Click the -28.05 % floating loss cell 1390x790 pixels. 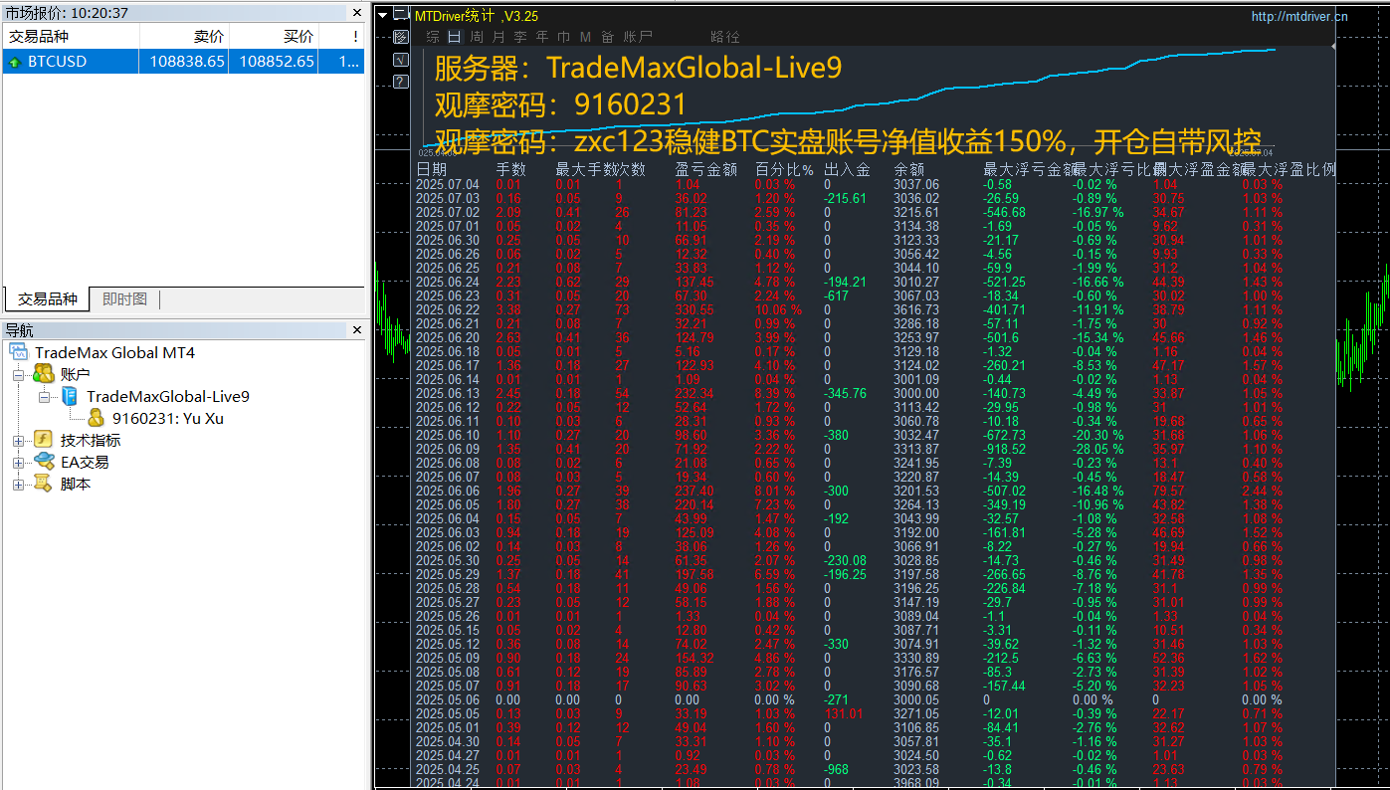coord(1097,449)
